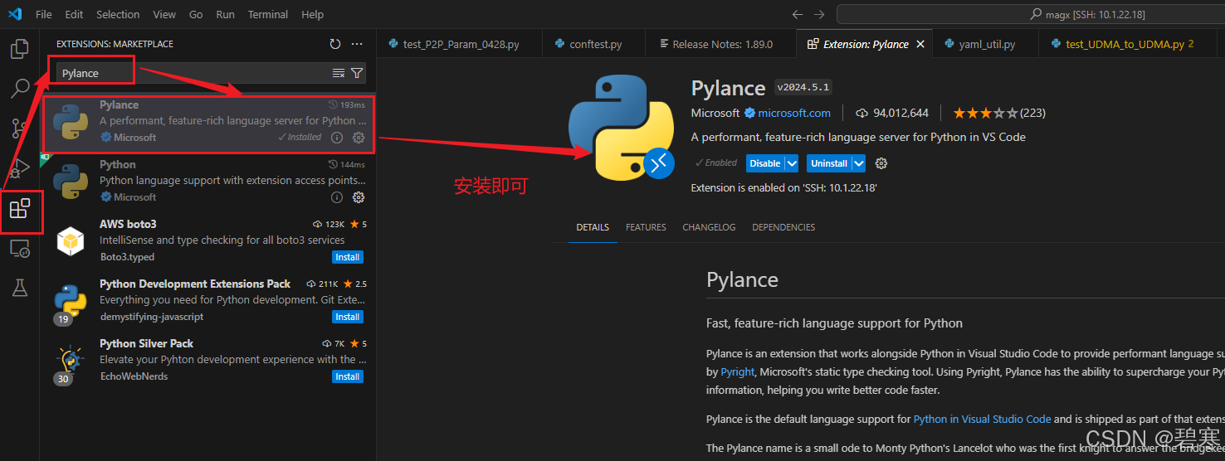Go forward using the navigation arrow

819,14
